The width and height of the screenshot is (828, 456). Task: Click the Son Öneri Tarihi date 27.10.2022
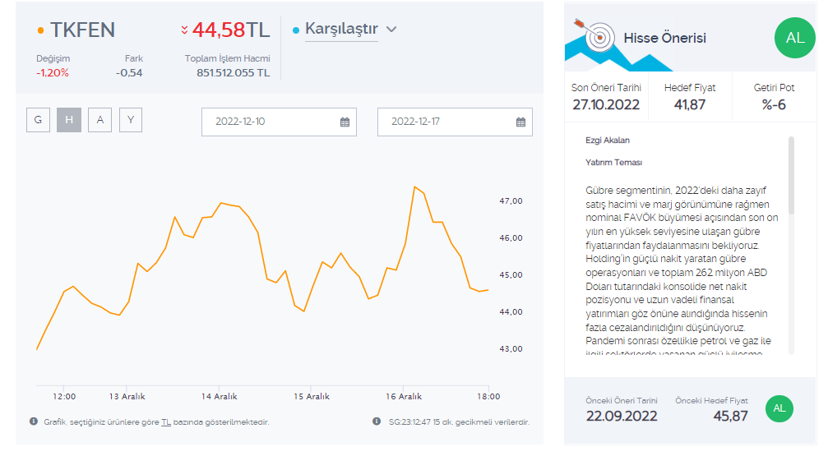(x=606, y=104)
